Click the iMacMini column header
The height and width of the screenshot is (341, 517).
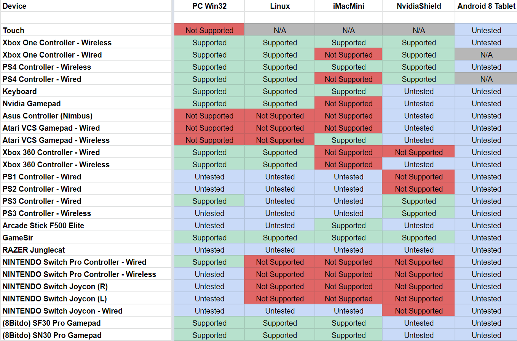pyautogui.click(x=348, y=6)
